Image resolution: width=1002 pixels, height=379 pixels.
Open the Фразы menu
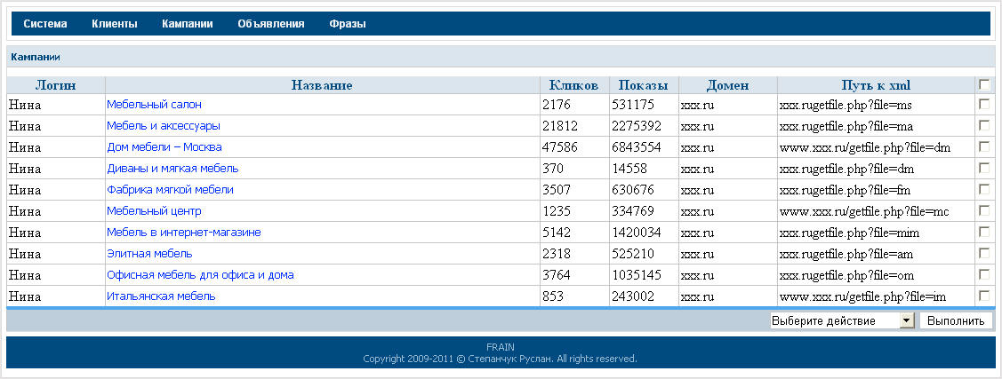tap(347, 24)
